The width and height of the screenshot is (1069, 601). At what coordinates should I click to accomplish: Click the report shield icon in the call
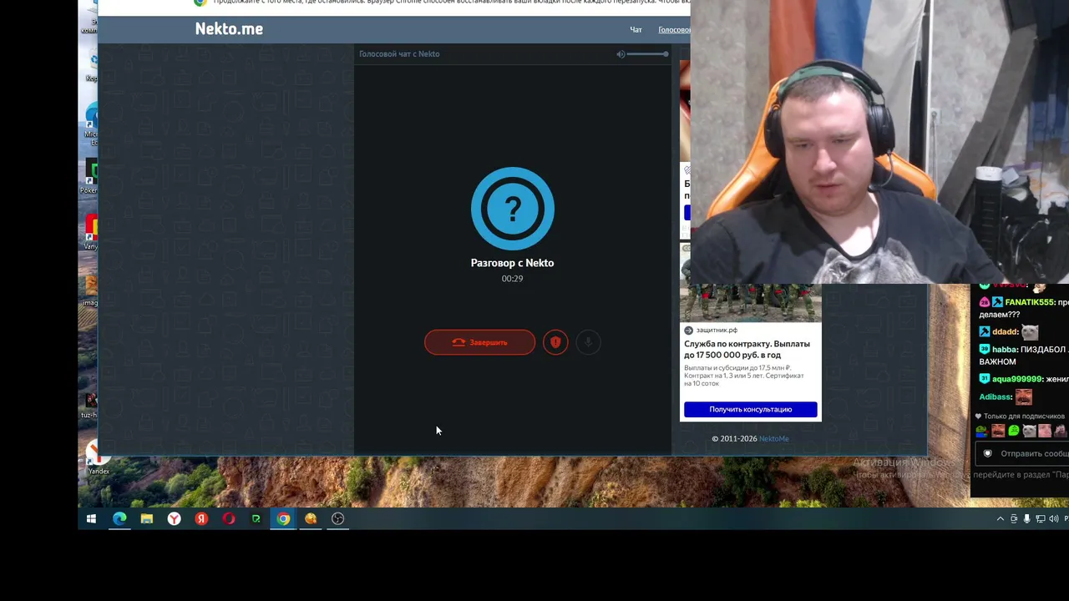tap(555, 342)
